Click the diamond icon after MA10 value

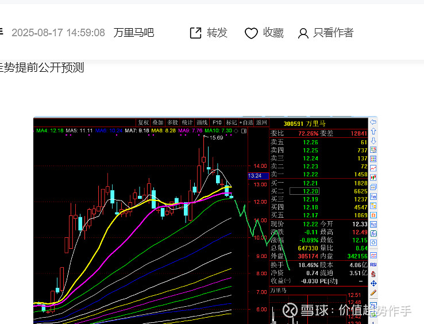coord(236,131)
